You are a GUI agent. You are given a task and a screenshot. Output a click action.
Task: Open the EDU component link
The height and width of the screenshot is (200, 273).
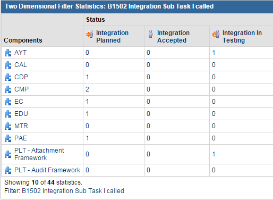(21, 114)
